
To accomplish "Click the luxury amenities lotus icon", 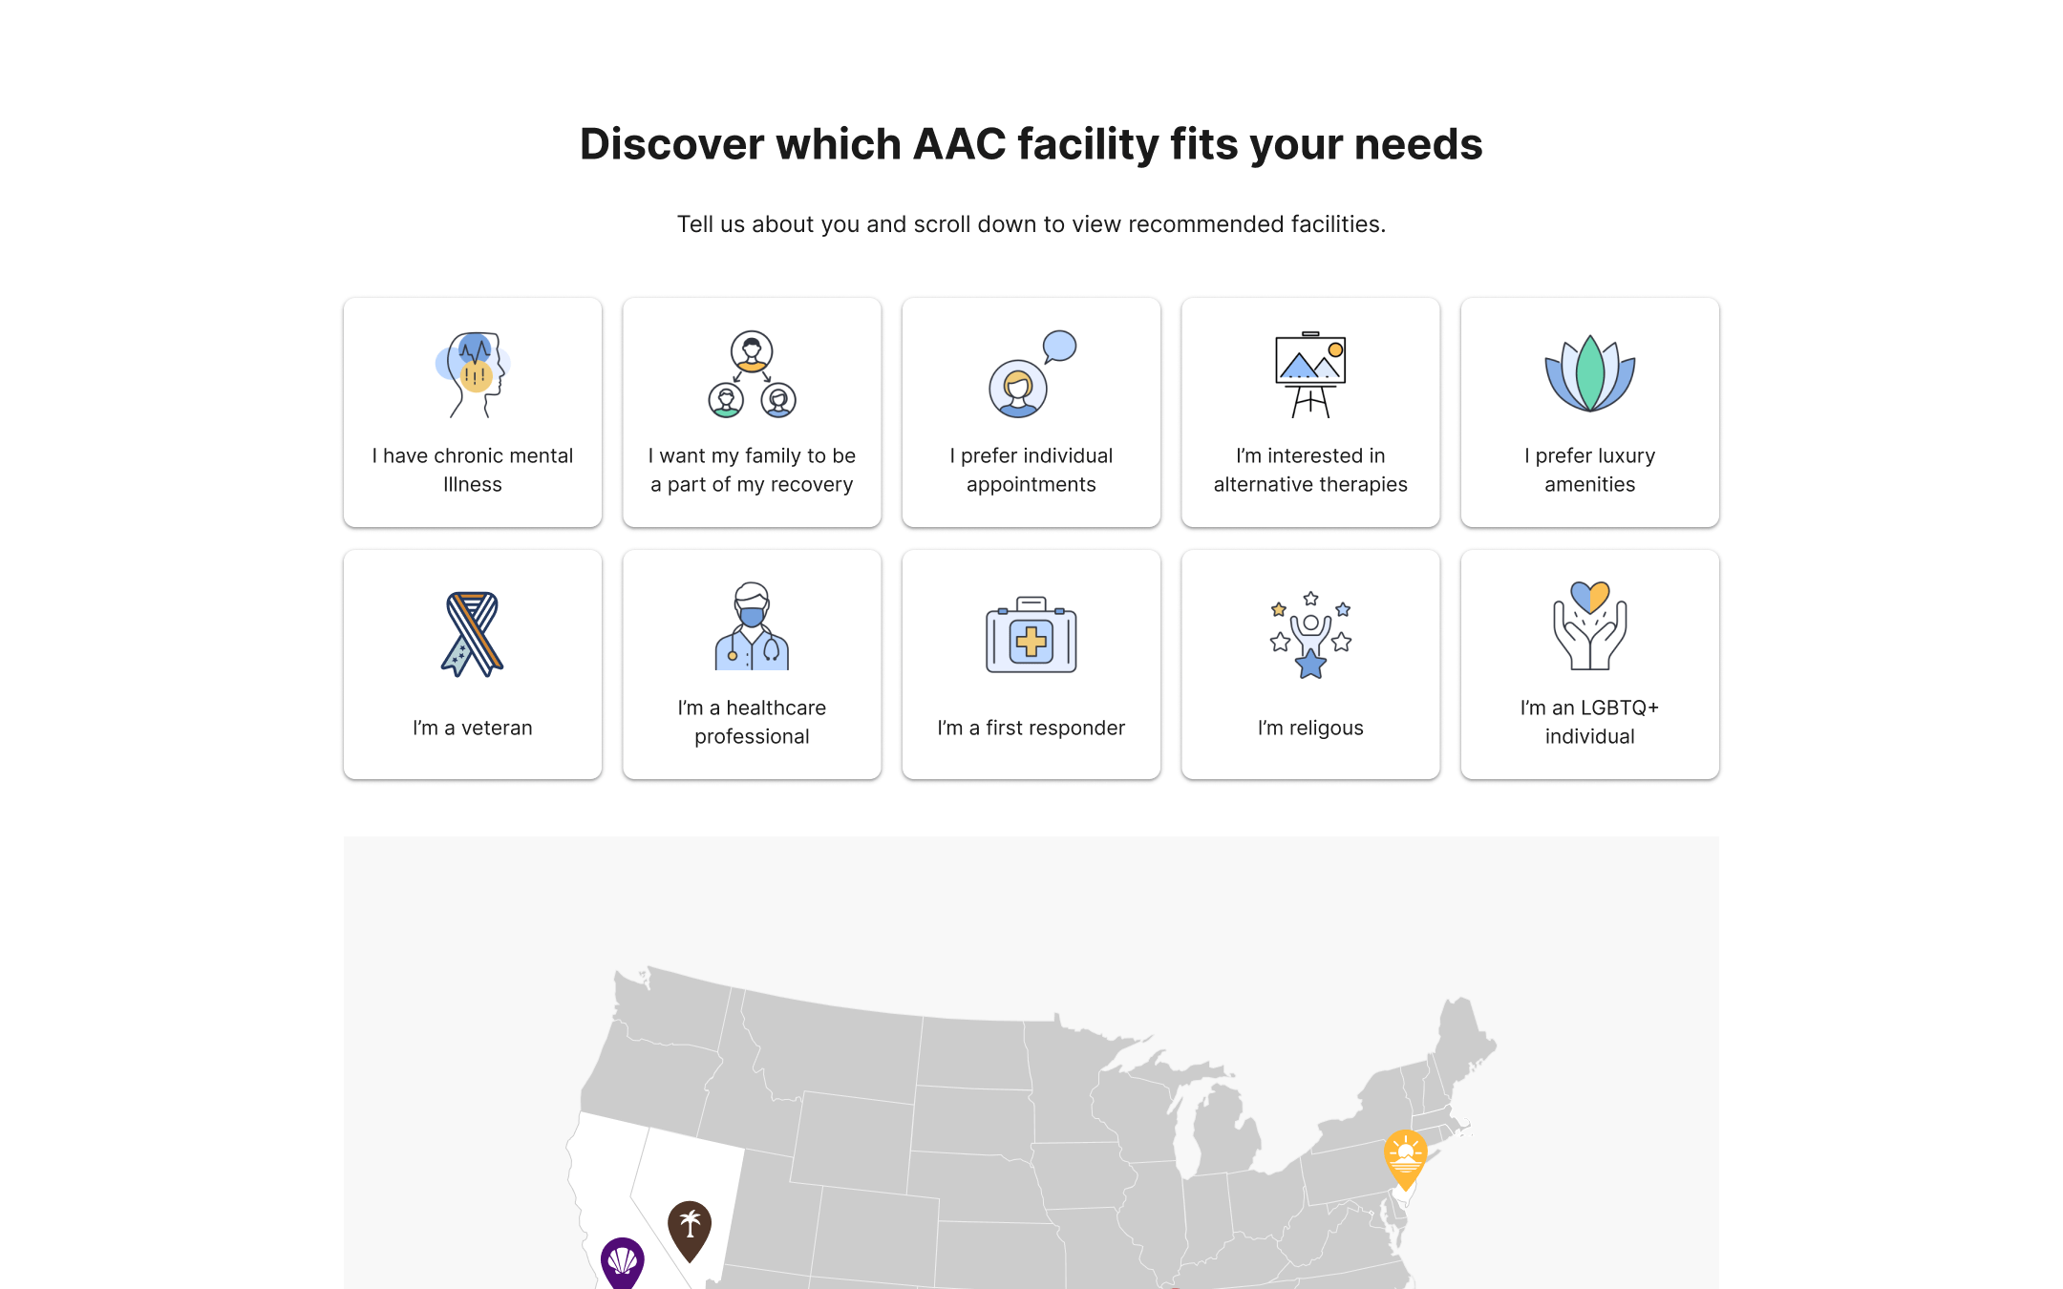I will 1589,374.
